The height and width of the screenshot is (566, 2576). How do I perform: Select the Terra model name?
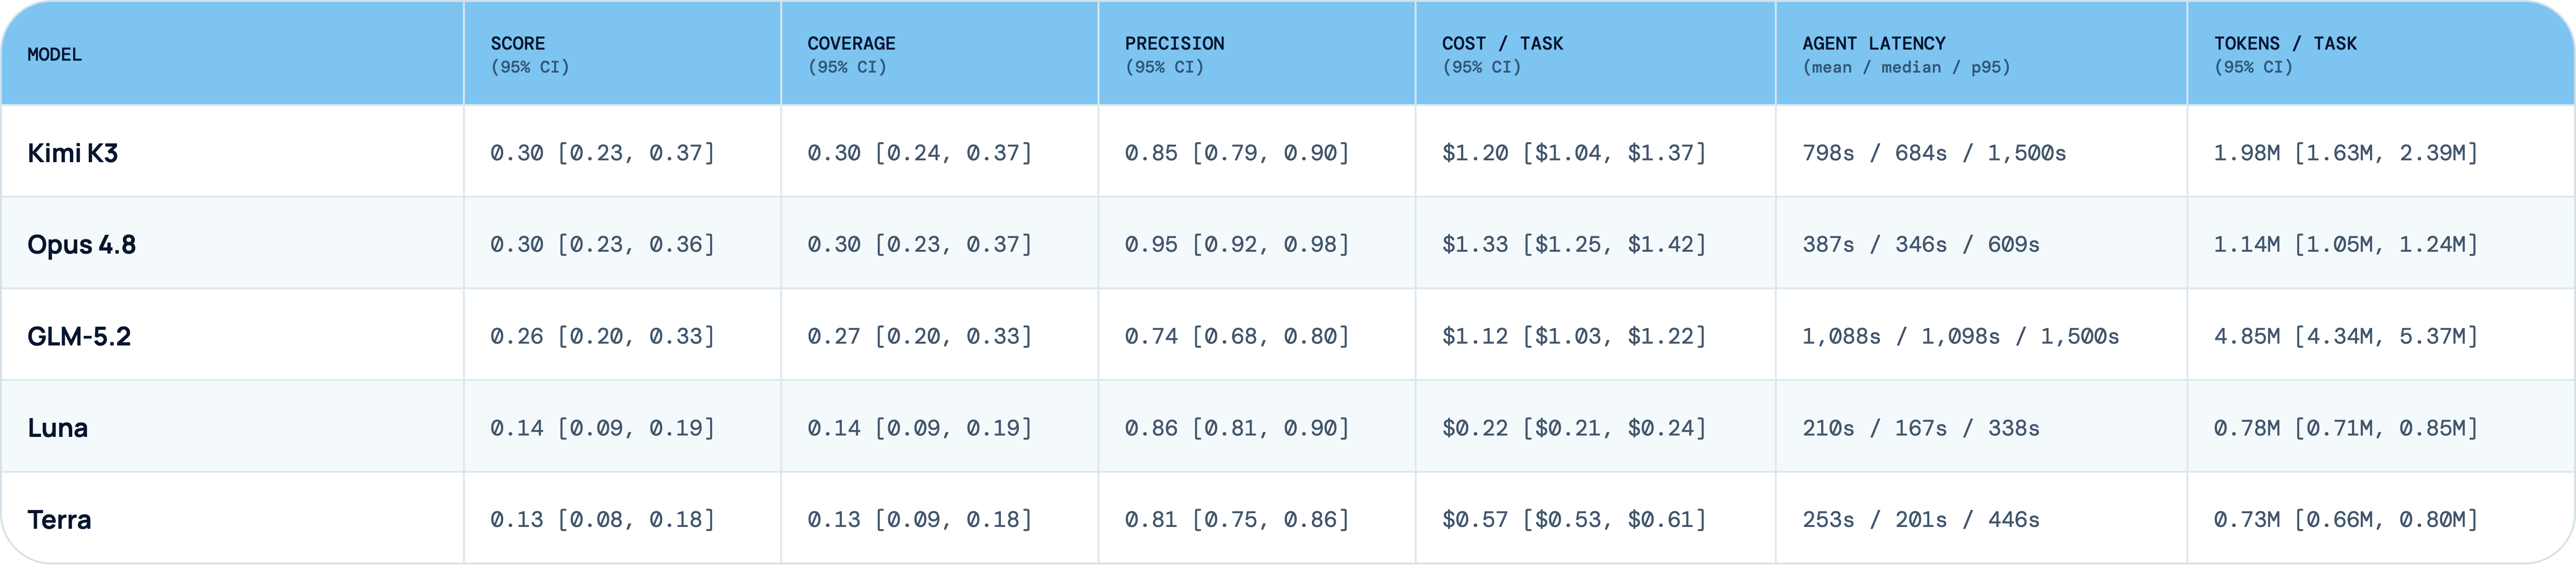(59, 520)
